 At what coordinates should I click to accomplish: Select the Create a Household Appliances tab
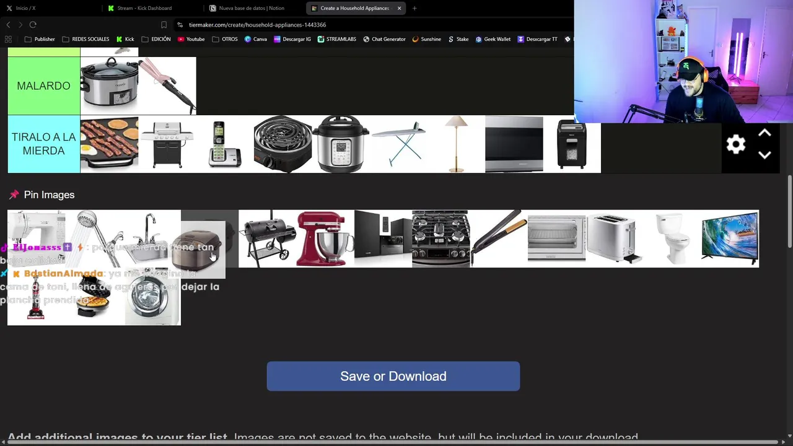pyautogui.click(x=356, y=8)
